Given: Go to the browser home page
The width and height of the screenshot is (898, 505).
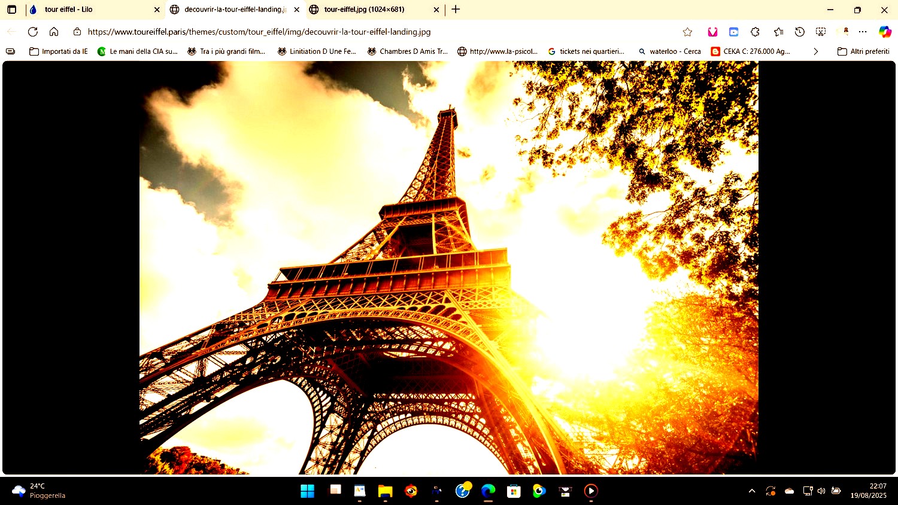Looking at the screenshot, I should (x=54, y=32).
